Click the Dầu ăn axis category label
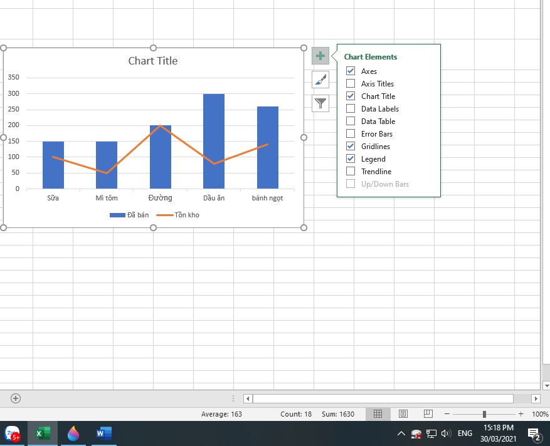This screenshot has height=446, width=550. point(214,198)
